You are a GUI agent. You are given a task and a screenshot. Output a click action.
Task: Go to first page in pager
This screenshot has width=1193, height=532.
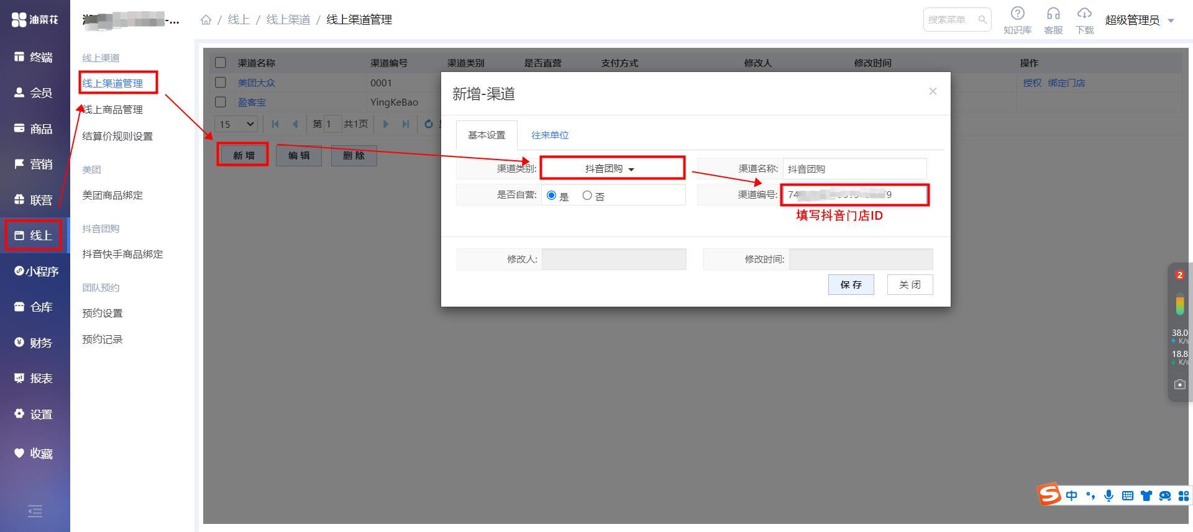pyautogui.click(x=275, y=124)
